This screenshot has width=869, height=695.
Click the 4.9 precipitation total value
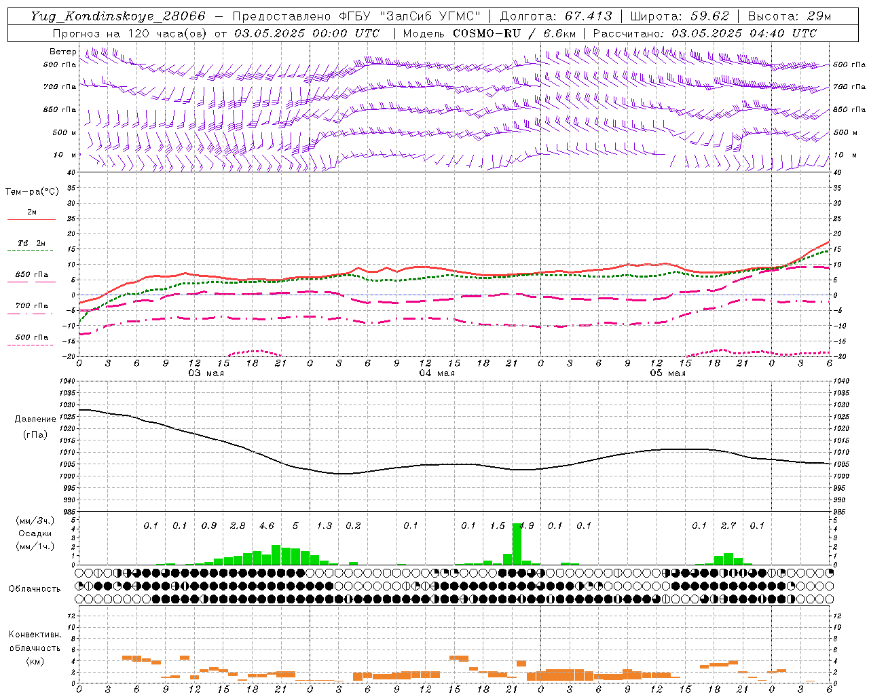(527, 525)
